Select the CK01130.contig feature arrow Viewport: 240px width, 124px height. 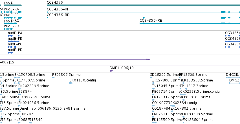click(71, 83)
